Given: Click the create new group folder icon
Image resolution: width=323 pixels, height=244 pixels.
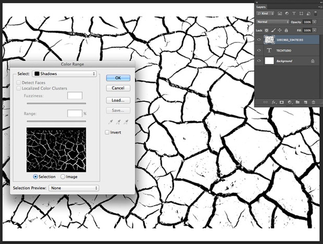Looking at the screenshot, I should click(x=297, y=102).
